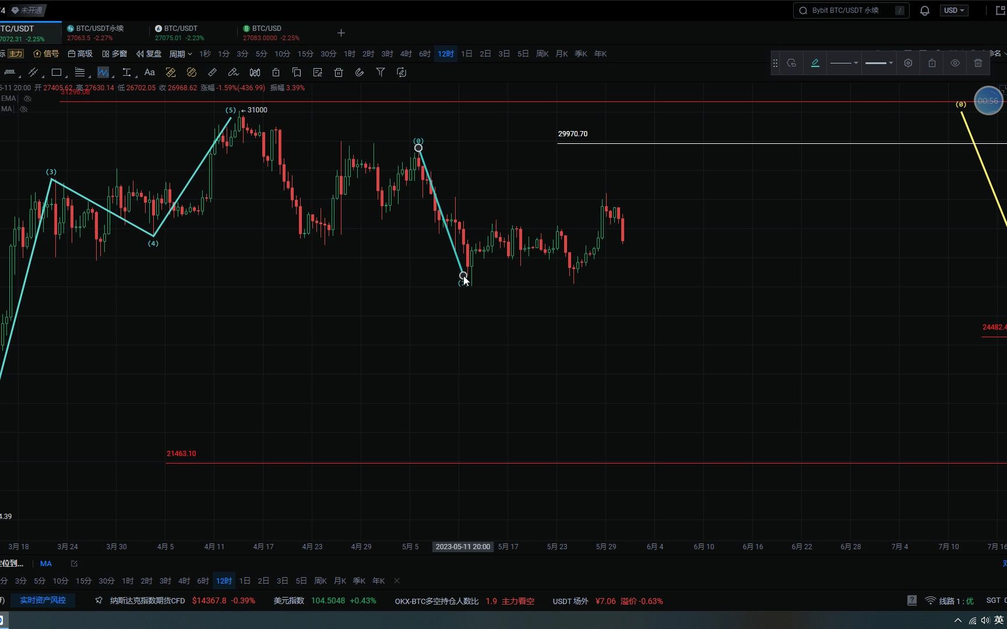Click the second yellow ruler link icon

pyautogui.click(x=192, y=72)
